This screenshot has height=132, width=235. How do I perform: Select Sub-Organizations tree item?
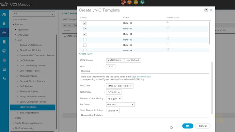[x=29, y=113]
